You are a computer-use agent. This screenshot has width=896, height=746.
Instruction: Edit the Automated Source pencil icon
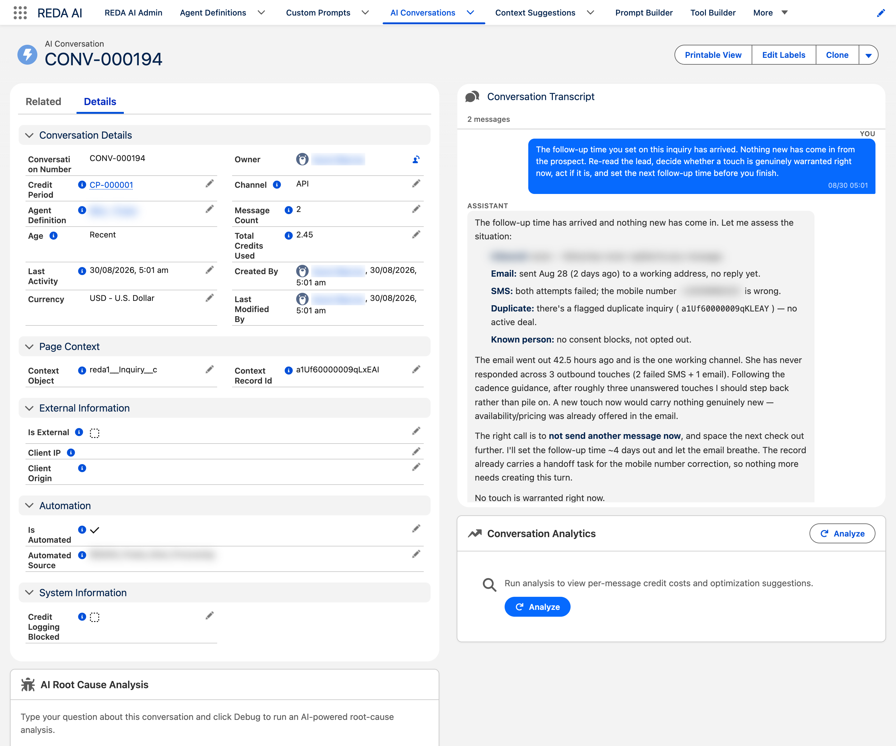coord(416,554)
